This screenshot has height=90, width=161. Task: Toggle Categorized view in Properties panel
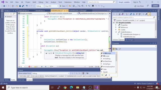pyautogui.click(x=113, y=49)
